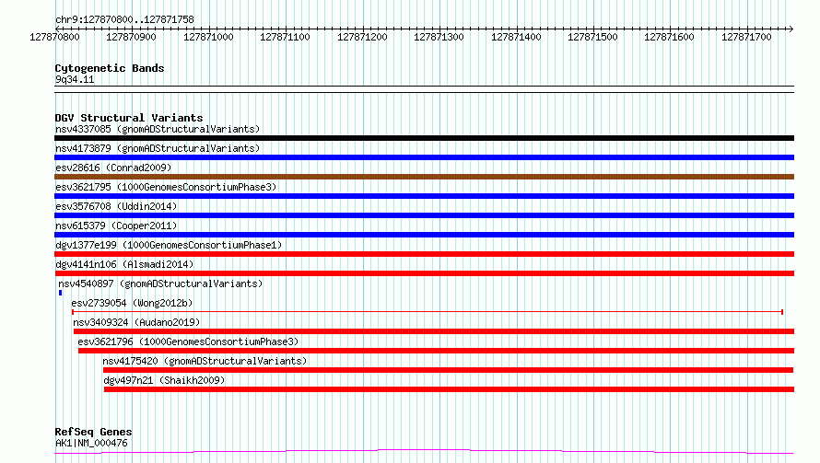Select ruler position 127871400
Screen dimensions: 820x463
pyautogui.click(x=516, y=37)
